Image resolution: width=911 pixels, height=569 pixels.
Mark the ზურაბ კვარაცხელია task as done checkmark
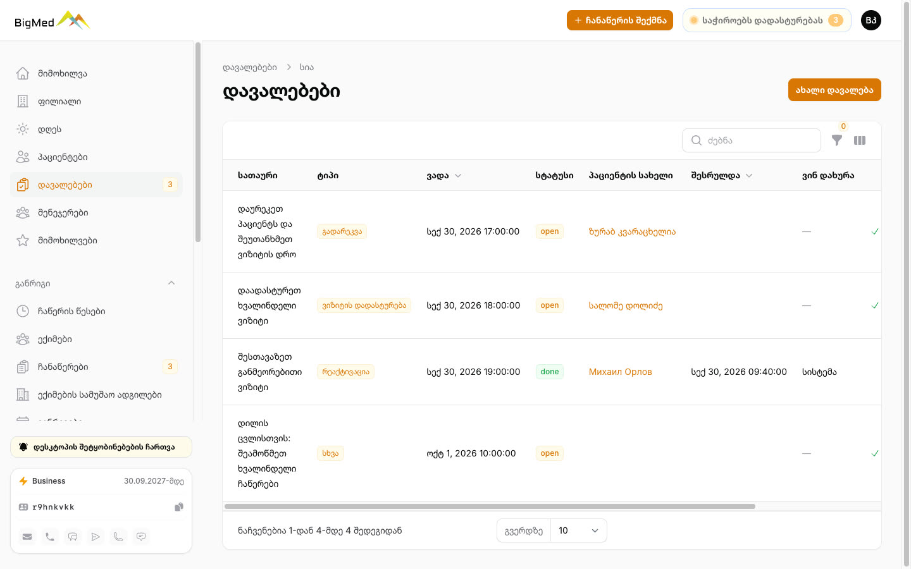tap(875, 231)
